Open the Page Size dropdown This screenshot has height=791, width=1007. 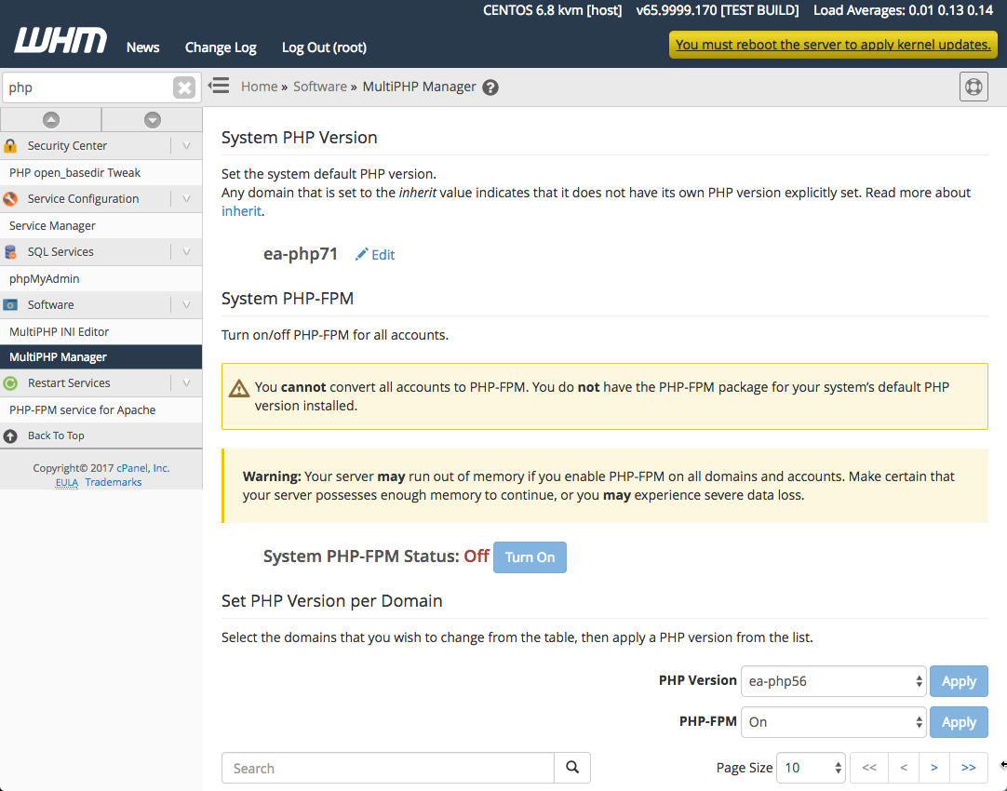pos(811,768)
